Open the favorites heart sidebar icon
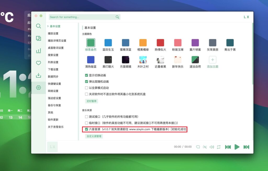268x171 pixels. 38,62
